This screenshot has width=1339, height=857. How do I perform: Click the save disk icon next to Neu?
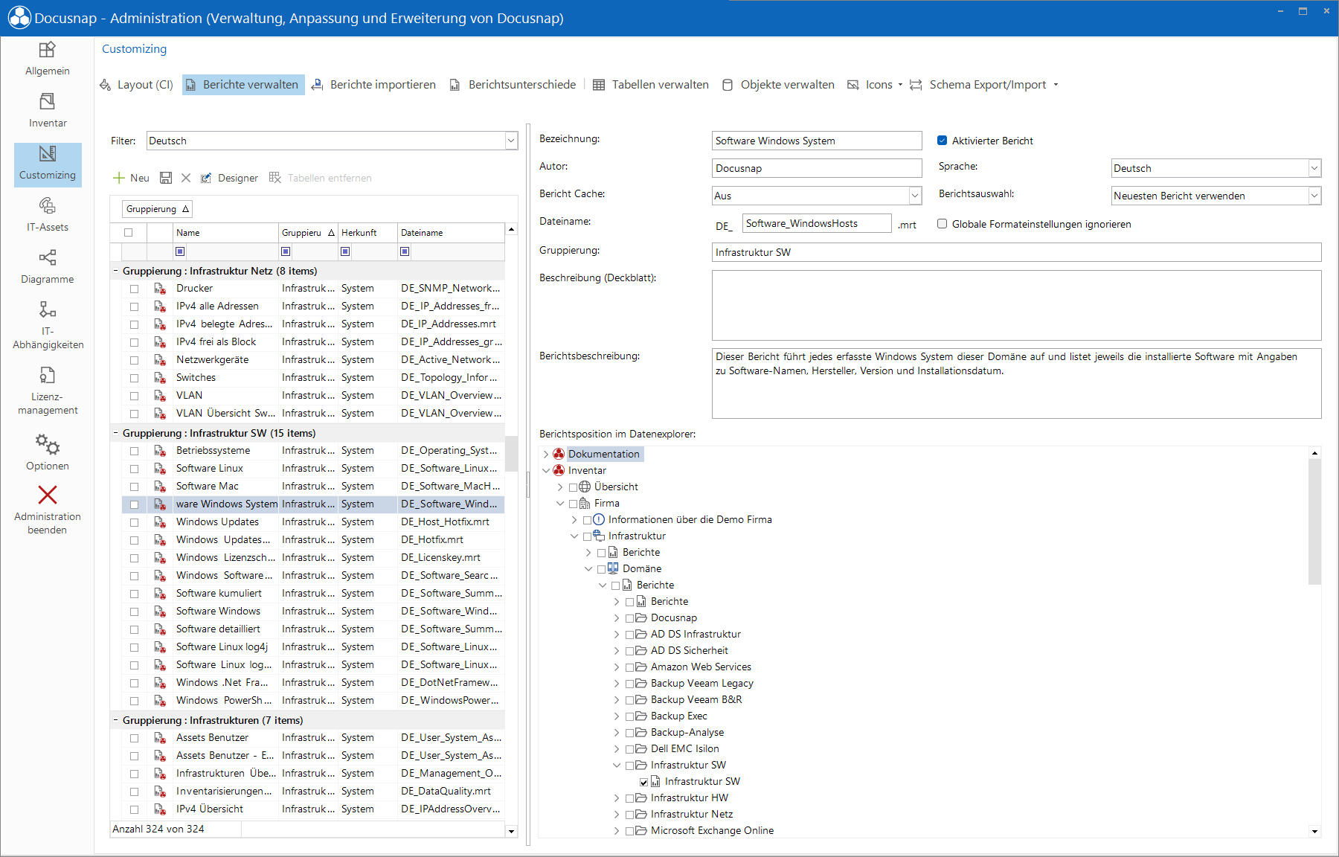[x=166, y=178]
